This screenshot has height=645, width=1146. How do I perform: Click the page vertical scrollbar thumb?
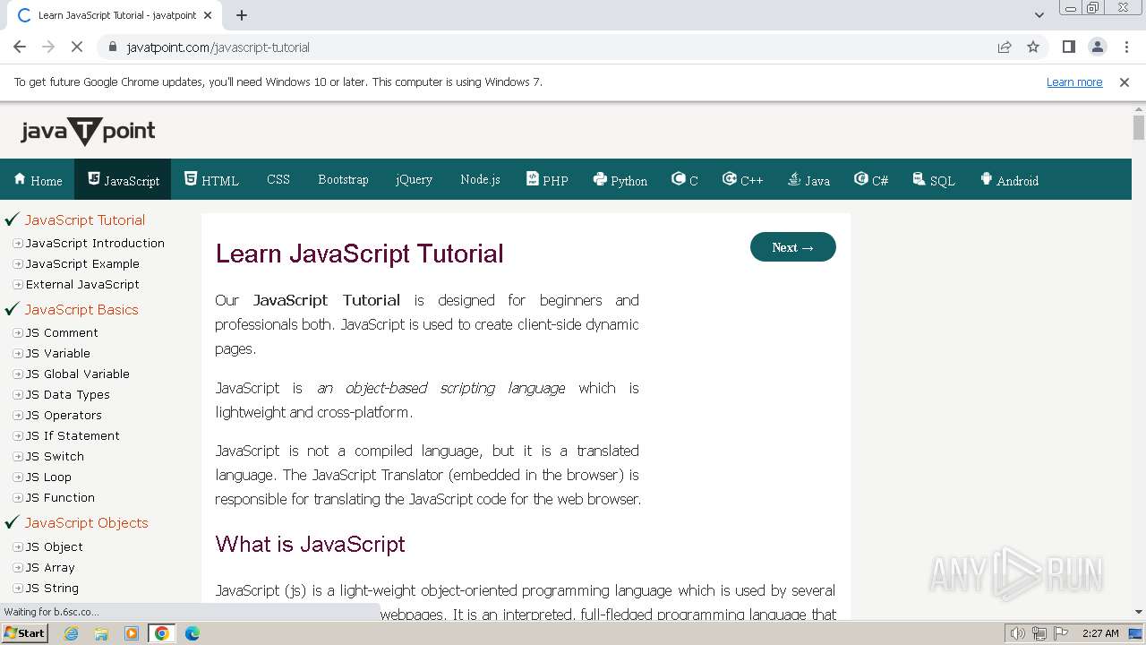(1139, 127)
